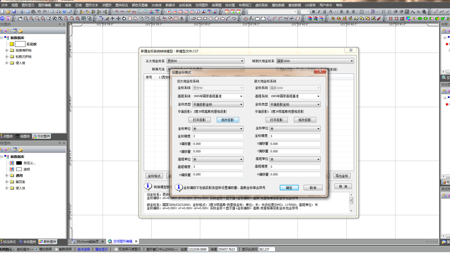Click the Paste clipboard icon
This screenshot has height=255, width=450.
(x=33, y=12)
